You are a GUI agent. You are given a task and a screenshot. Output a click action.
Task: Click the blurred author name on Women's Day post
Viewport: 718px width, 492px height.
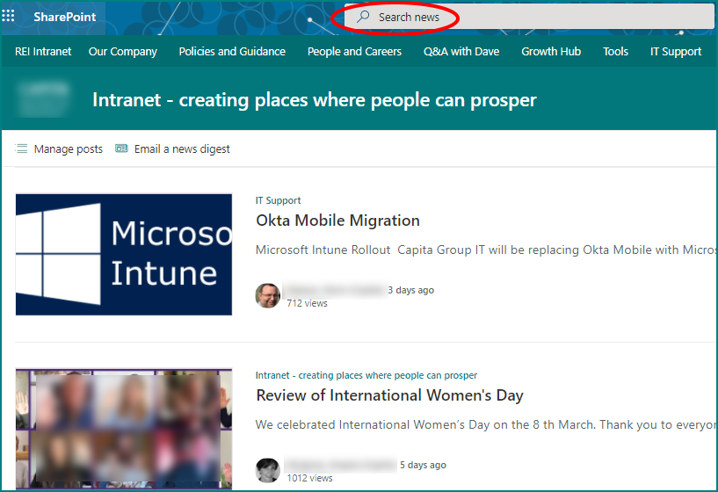(340, 465)
